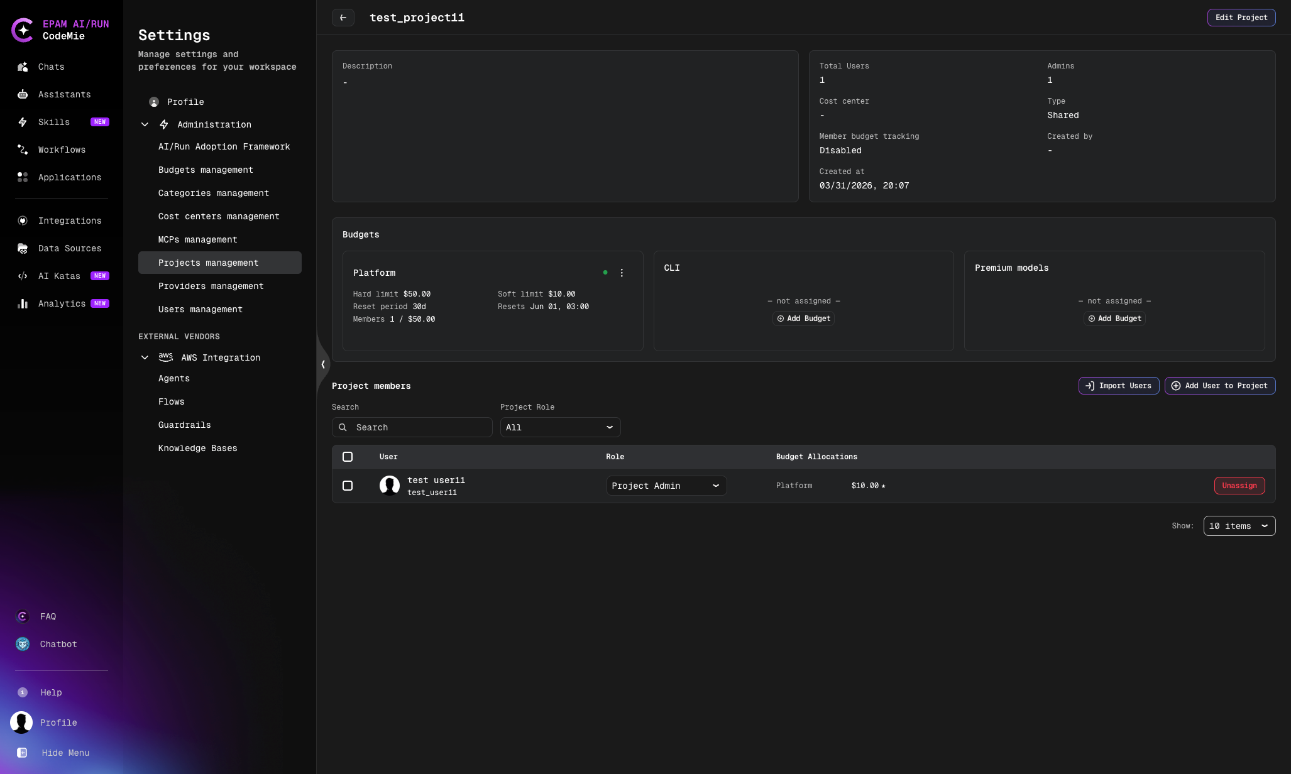The height and width of the screenshot is (774, 1291).
Task: Open Knowledge Bases page
Action: click(x=198, y=448)
